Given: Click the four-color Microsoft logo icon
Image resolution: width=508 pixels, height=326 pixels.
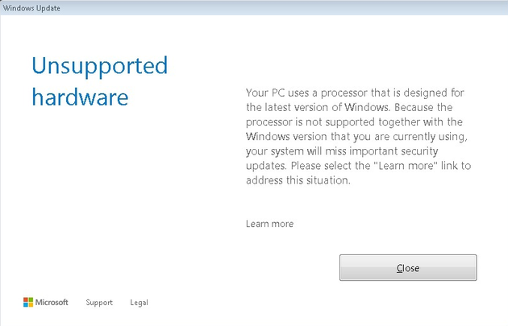Looking at the screenshot, I should (28, 303).
